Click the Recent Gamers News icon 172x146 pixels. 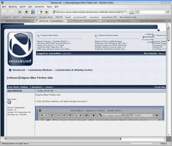click(x=96, y=35)
